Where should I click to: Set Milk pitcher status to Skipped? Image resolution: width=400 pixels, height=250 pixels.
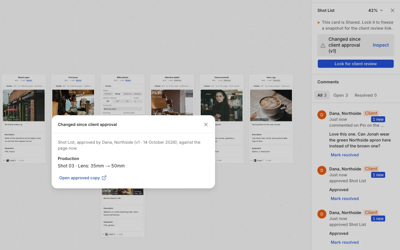point(137,94)
